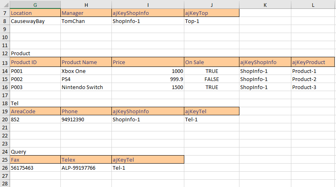Screen dimensions: 336x187
Task: Select the Query label cell
Action: pos(35,152)
